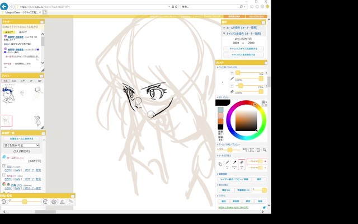Switch to second chat log tab
This screenshot has height=224, width=358.
[x=22, y=32]
